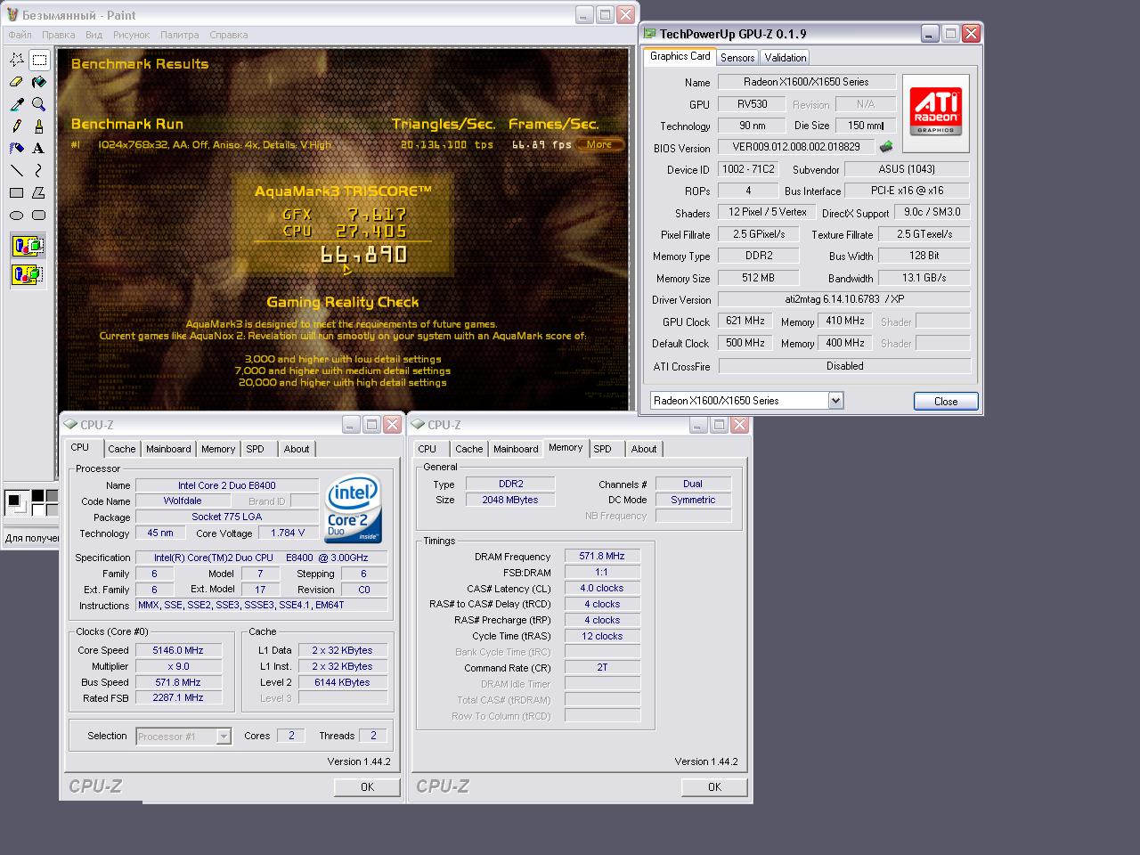The image size is (1140, 855).
Task: Pick the white color swatch in palette
Action: pos(38,509)
